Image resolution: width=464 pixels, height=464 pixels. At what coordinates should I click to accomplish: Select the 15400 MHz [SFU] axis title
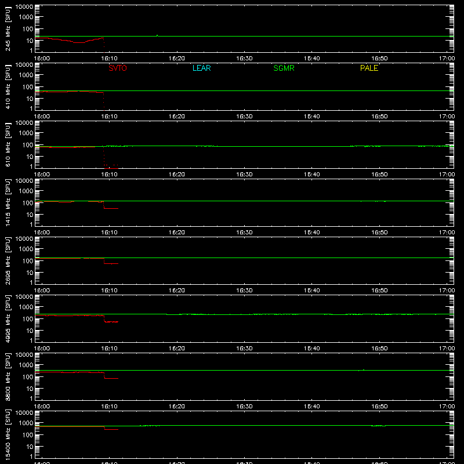pyautogui.click(x=8, y=434)
